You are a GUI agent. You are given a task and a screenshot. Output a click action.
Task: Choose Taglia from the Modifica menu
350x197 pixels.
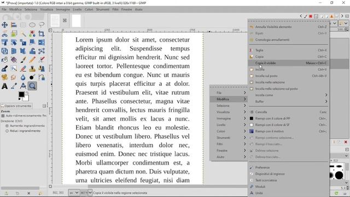(289, 50)
